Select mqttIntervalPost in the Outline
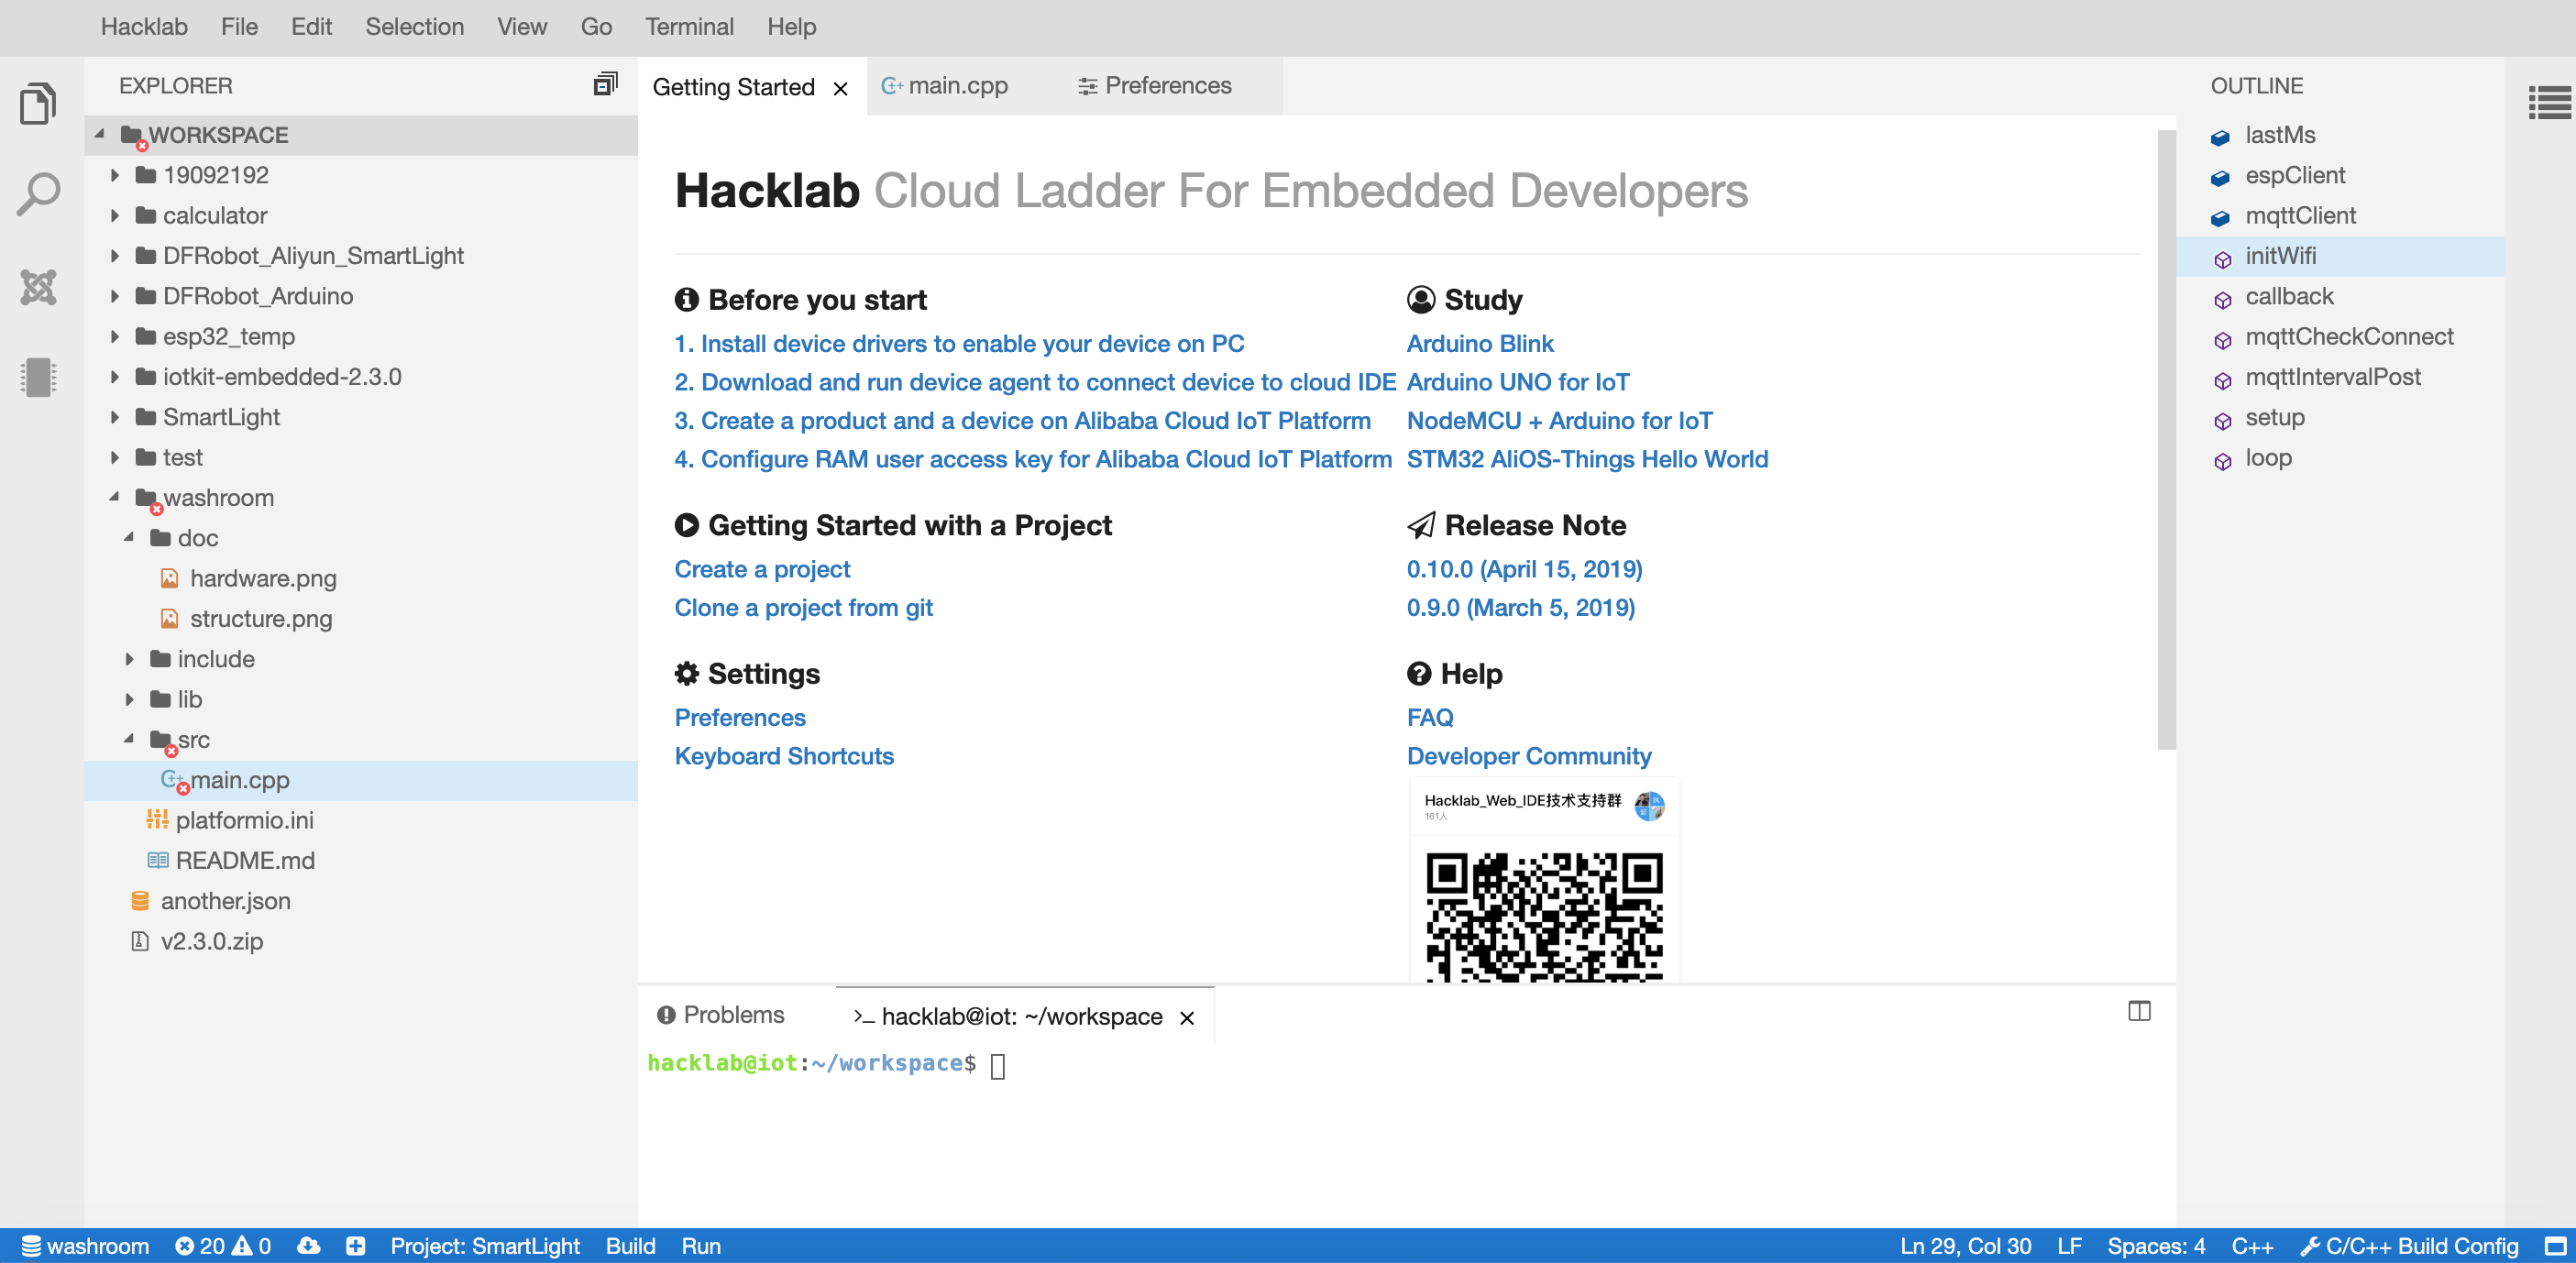2576x1263 pixels. pos(2340,377)
